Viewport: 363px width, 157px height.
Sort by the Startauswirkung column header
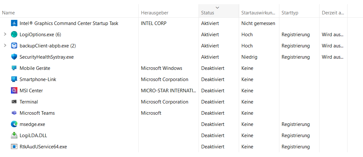click(x=258, y=13)
